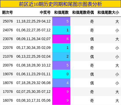The height and width of the screenshot is (105, 121).
Task: Click winning numbers 07,18,28,29,32 06,08
Action: (x=33, y=83)
